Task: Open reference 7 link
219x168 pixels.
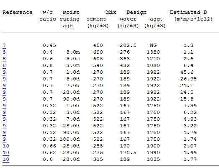Action: click(x=4, y=45)
